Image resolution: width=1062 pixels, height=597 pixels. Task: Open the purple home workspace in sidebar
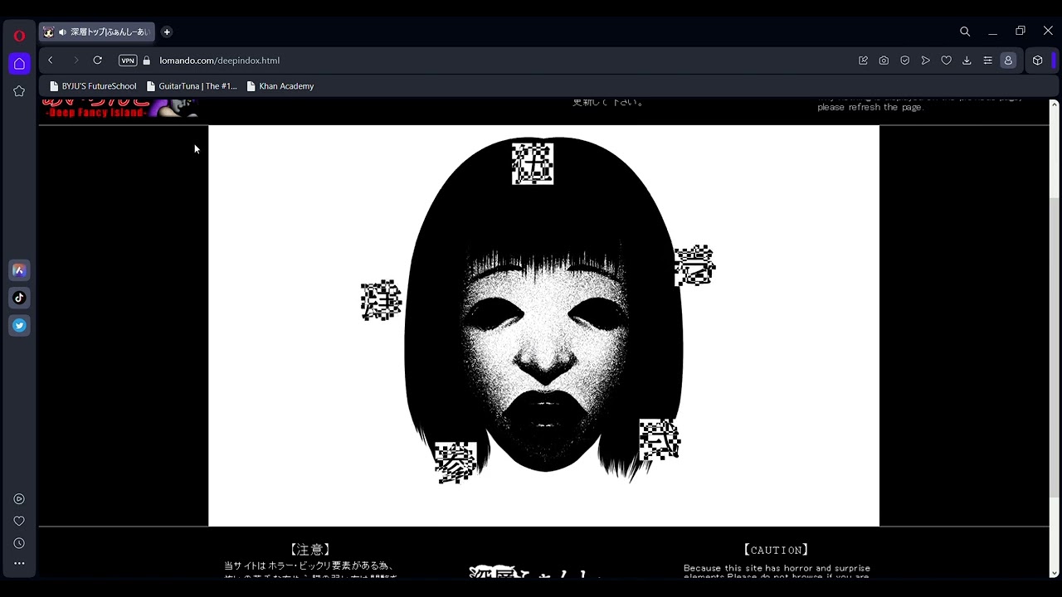tap(19, 64)
